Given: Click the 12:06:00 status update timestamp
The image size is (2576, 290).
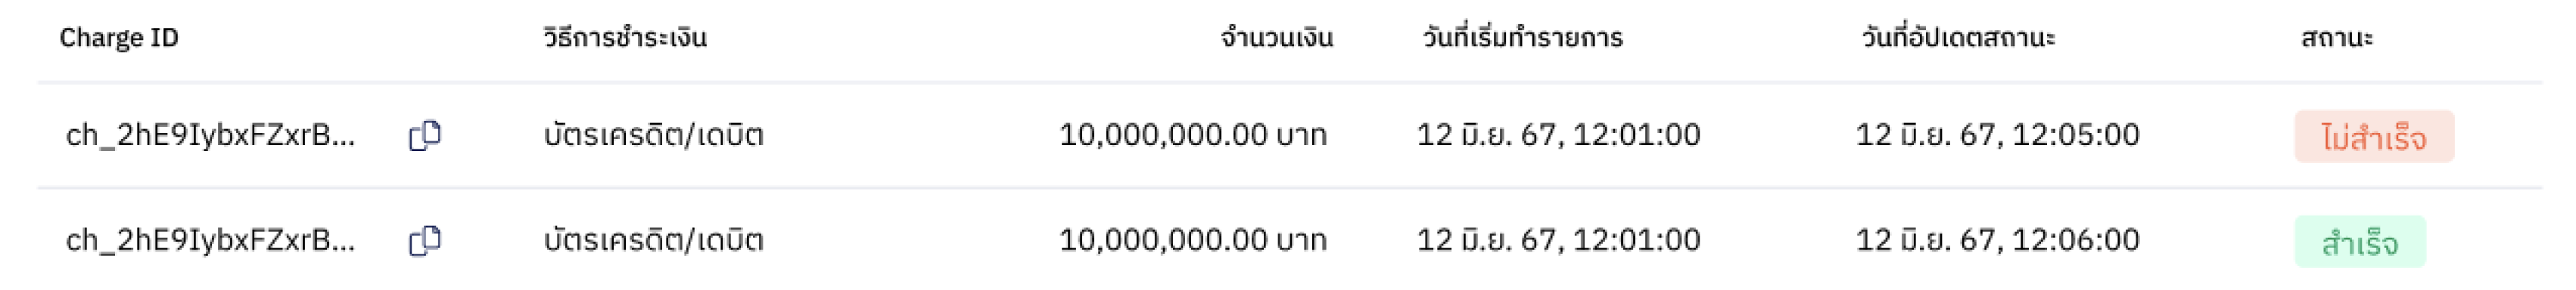Looking at the screenshot, I should pyautogui.click(x=1998, y=241).
